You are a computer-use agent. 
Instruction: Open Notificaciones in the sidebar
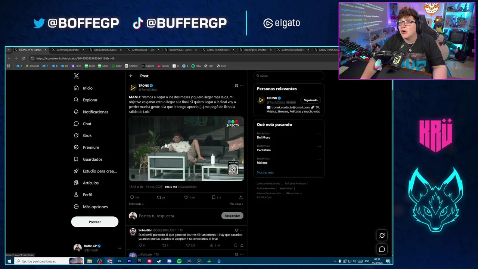pos(91,112)
